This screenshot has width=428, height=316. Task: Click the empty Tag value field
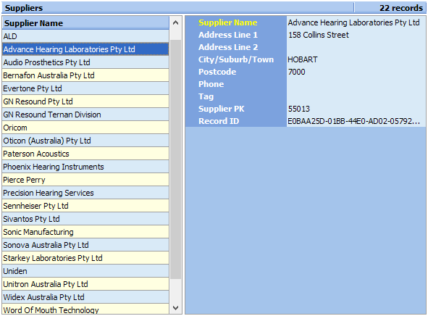356,96
